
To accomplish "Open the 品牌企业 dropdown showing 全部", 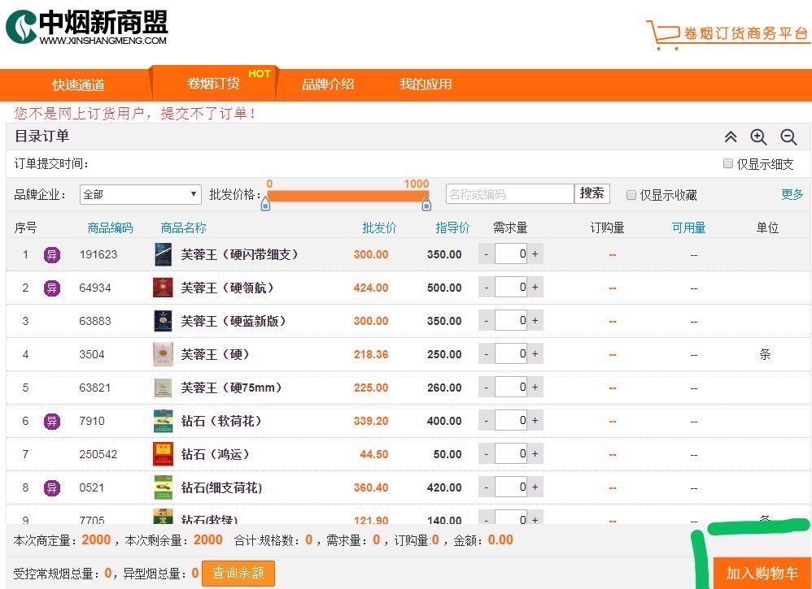I will pyautogui.click(x=140, y=194).
